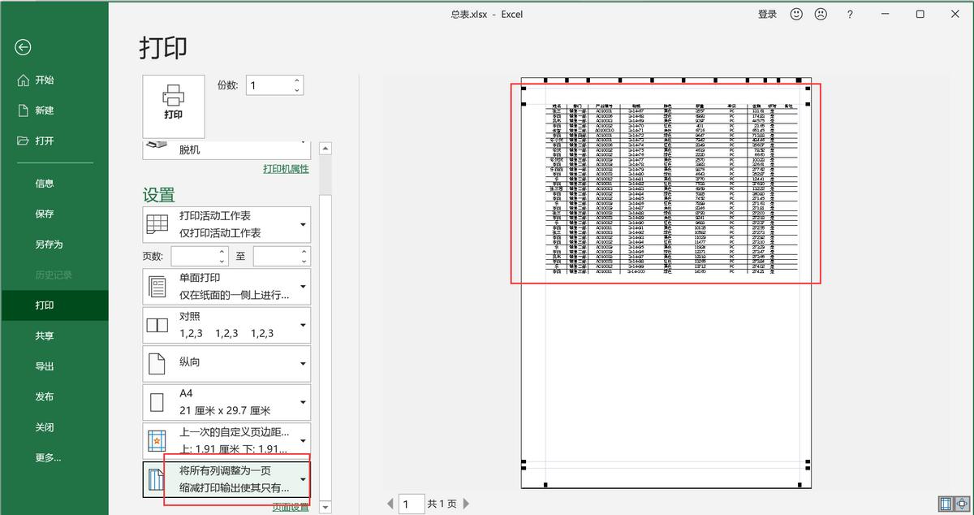Click the smiley feedback face icon
The image size is (974, 515).
tap(796, 14)
